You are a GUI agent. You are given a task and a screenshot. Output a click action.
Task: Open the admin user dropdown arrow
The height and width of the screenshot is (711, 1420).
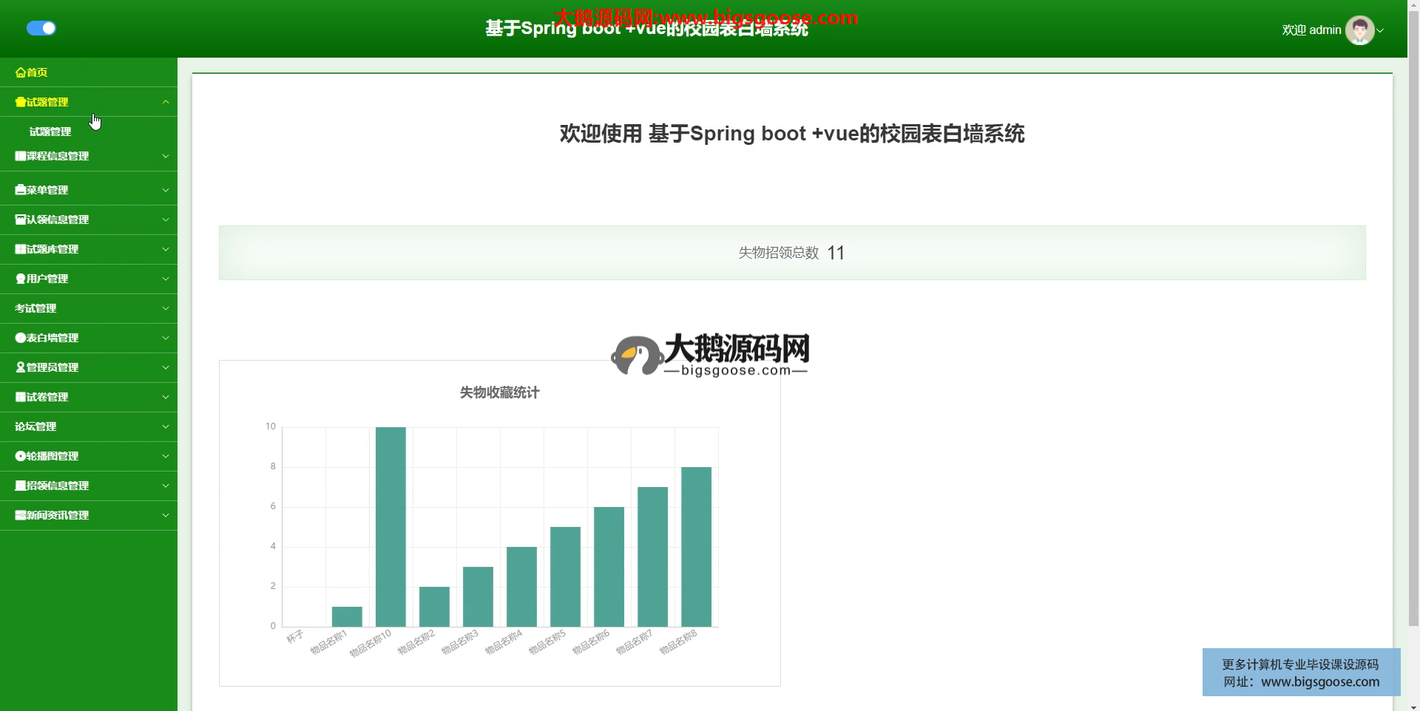1380,30
